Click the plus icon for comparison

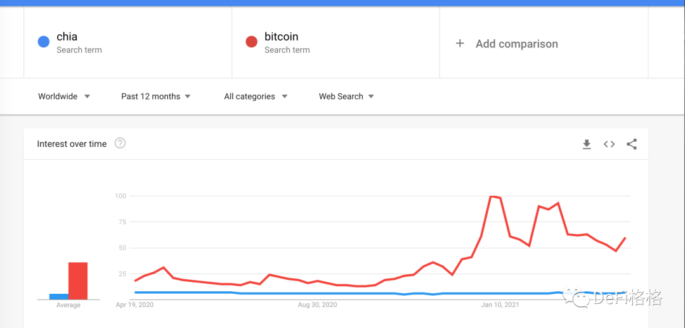pyautogui.click(x=460, y=44)
